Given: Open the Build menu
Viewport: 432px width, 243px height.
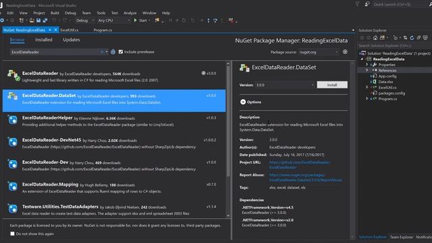Looking at the screenshot, I should (x=55, y=13).
